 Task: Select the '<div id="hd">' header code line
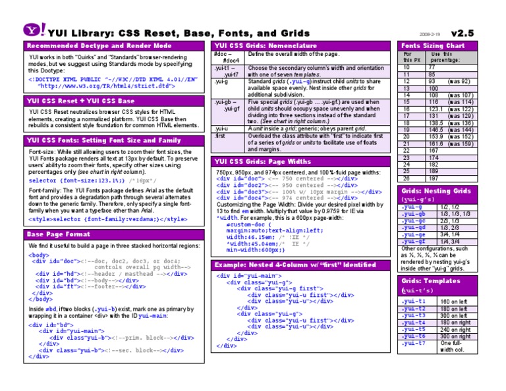pos(111,274)
